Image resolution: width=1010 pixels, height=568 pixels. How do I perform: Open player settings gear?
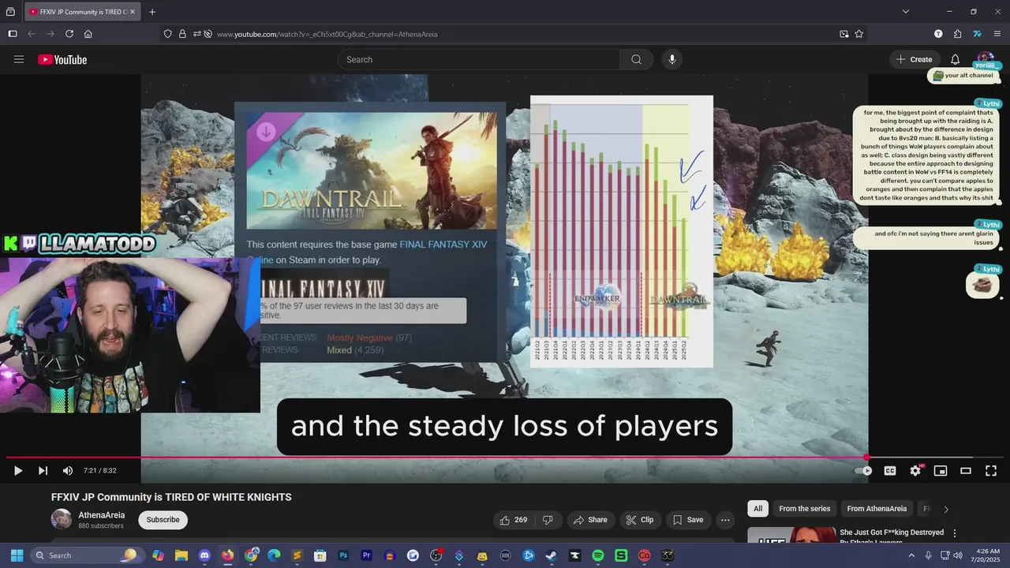pyautogui.click(x=915, y=471)
